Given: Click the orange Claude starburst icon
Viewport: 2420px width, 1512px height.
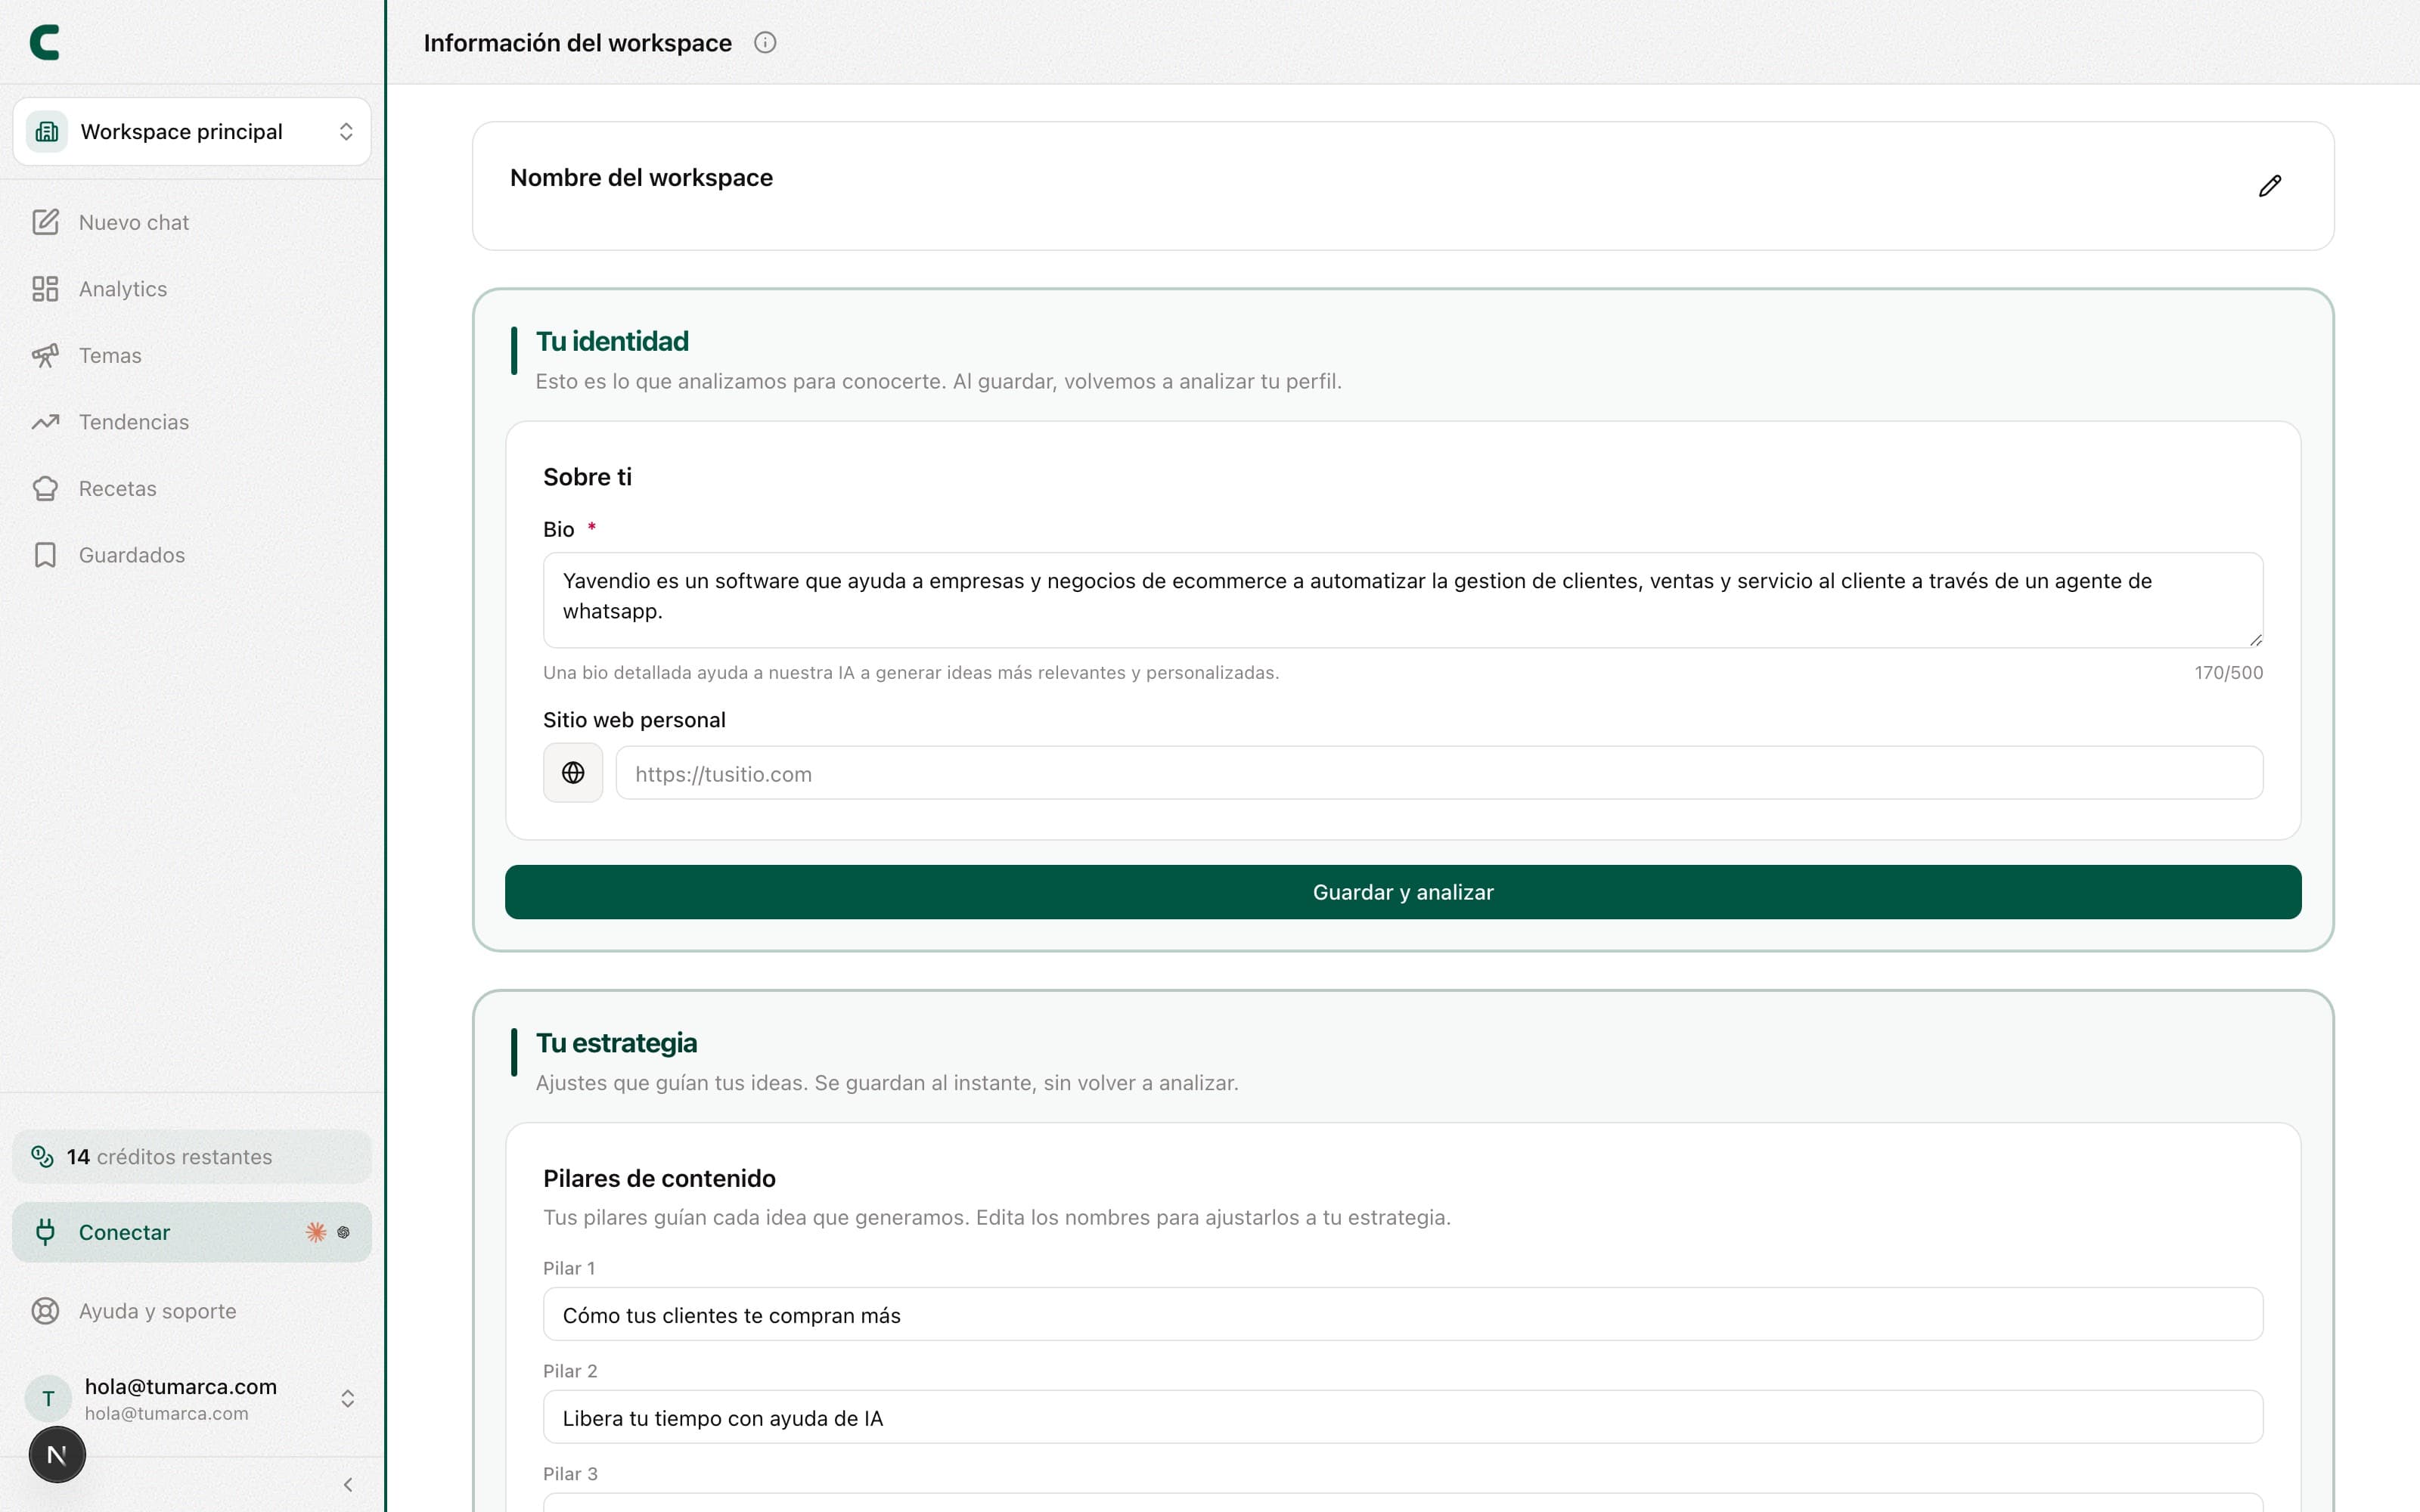Looking at the screenshot, I should pyautogui.click(x=316, y=1232).
